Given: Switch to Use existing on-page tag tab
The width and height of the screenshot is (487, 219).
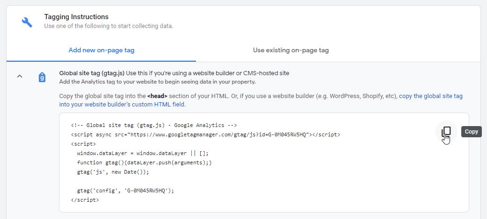Looking at the screenshot, I should (x=291, y=50).
